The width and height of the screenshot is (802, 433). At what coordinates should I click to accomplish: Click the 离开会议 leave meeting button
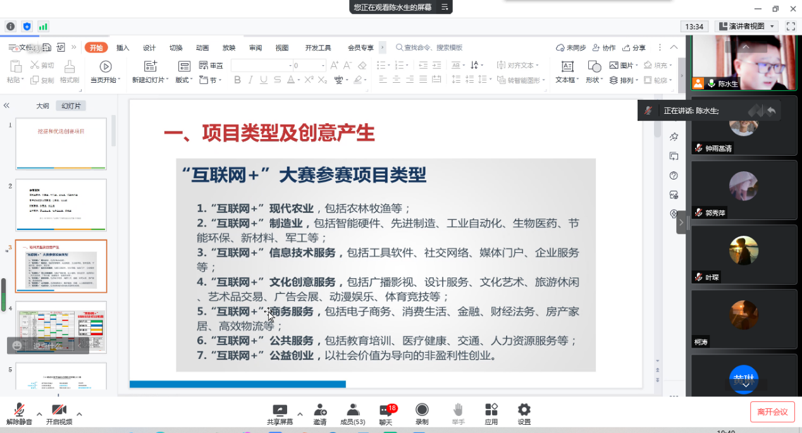(772, 412)
